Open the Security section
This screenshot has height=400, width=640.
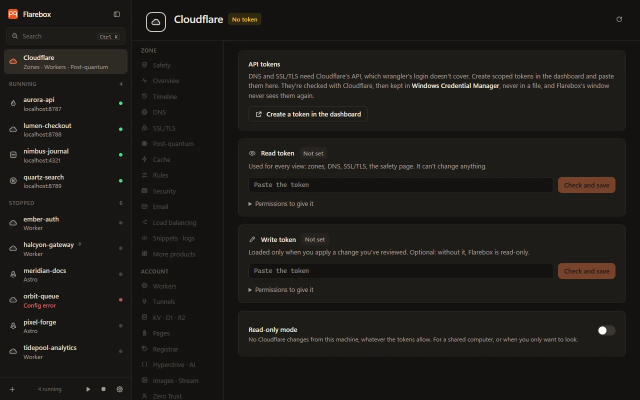[x=177, y=191]
